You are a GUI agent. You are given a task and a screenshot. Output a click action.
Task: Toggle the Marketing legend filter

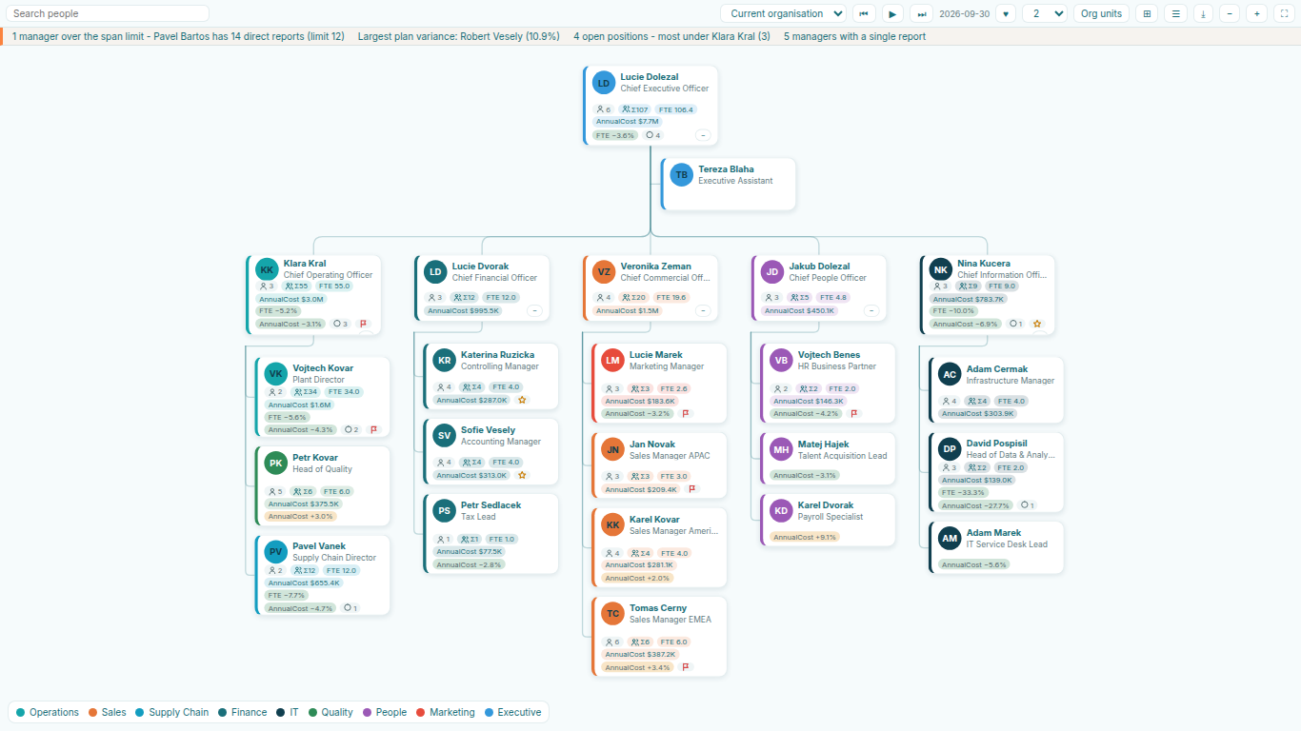pyautogui.click(x=445, y=712)
